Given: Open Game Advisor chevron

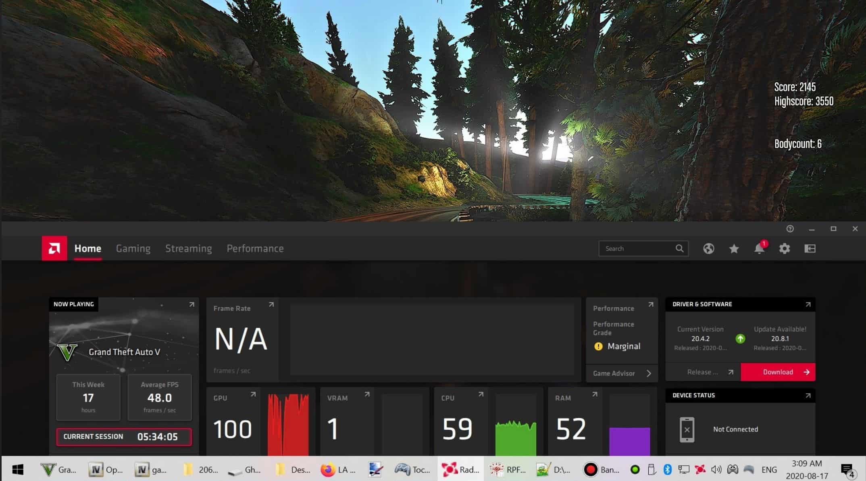Looking at the screenshot, I should coord(649,374).
